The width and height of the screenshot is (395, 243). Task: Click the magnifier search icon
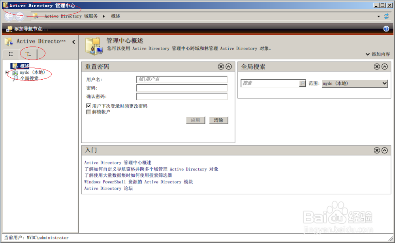tap(302, 83)
